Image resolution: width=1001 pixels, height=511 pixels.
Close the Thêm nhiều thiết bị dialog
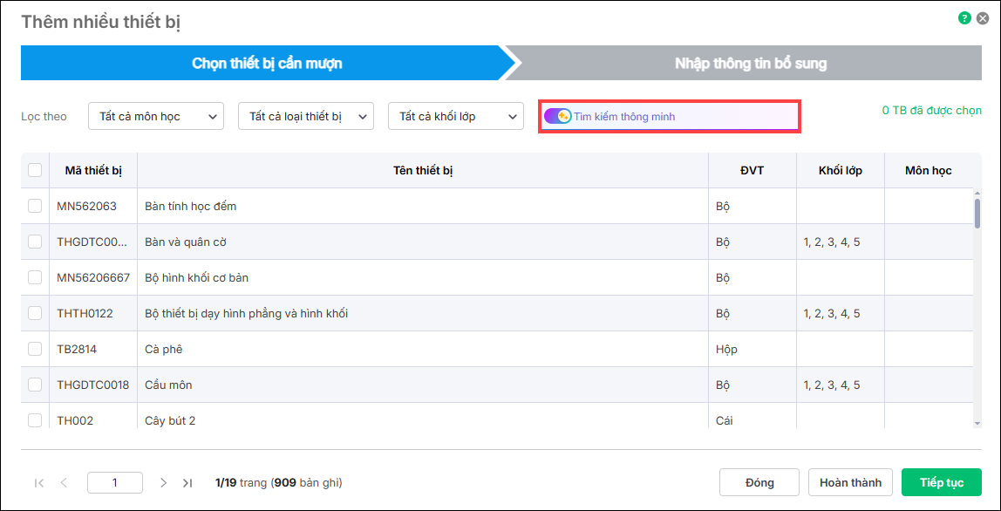[x=983, y=17]
